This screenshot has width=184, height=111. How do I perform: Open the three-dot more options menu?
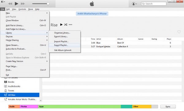coord(71,25)
